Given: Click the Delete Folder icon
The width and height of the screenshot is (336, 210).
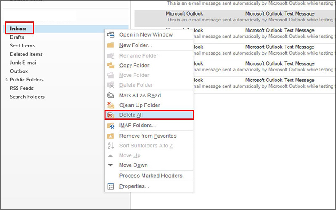Looking at the screenshot, I should (x=110, y=85).
